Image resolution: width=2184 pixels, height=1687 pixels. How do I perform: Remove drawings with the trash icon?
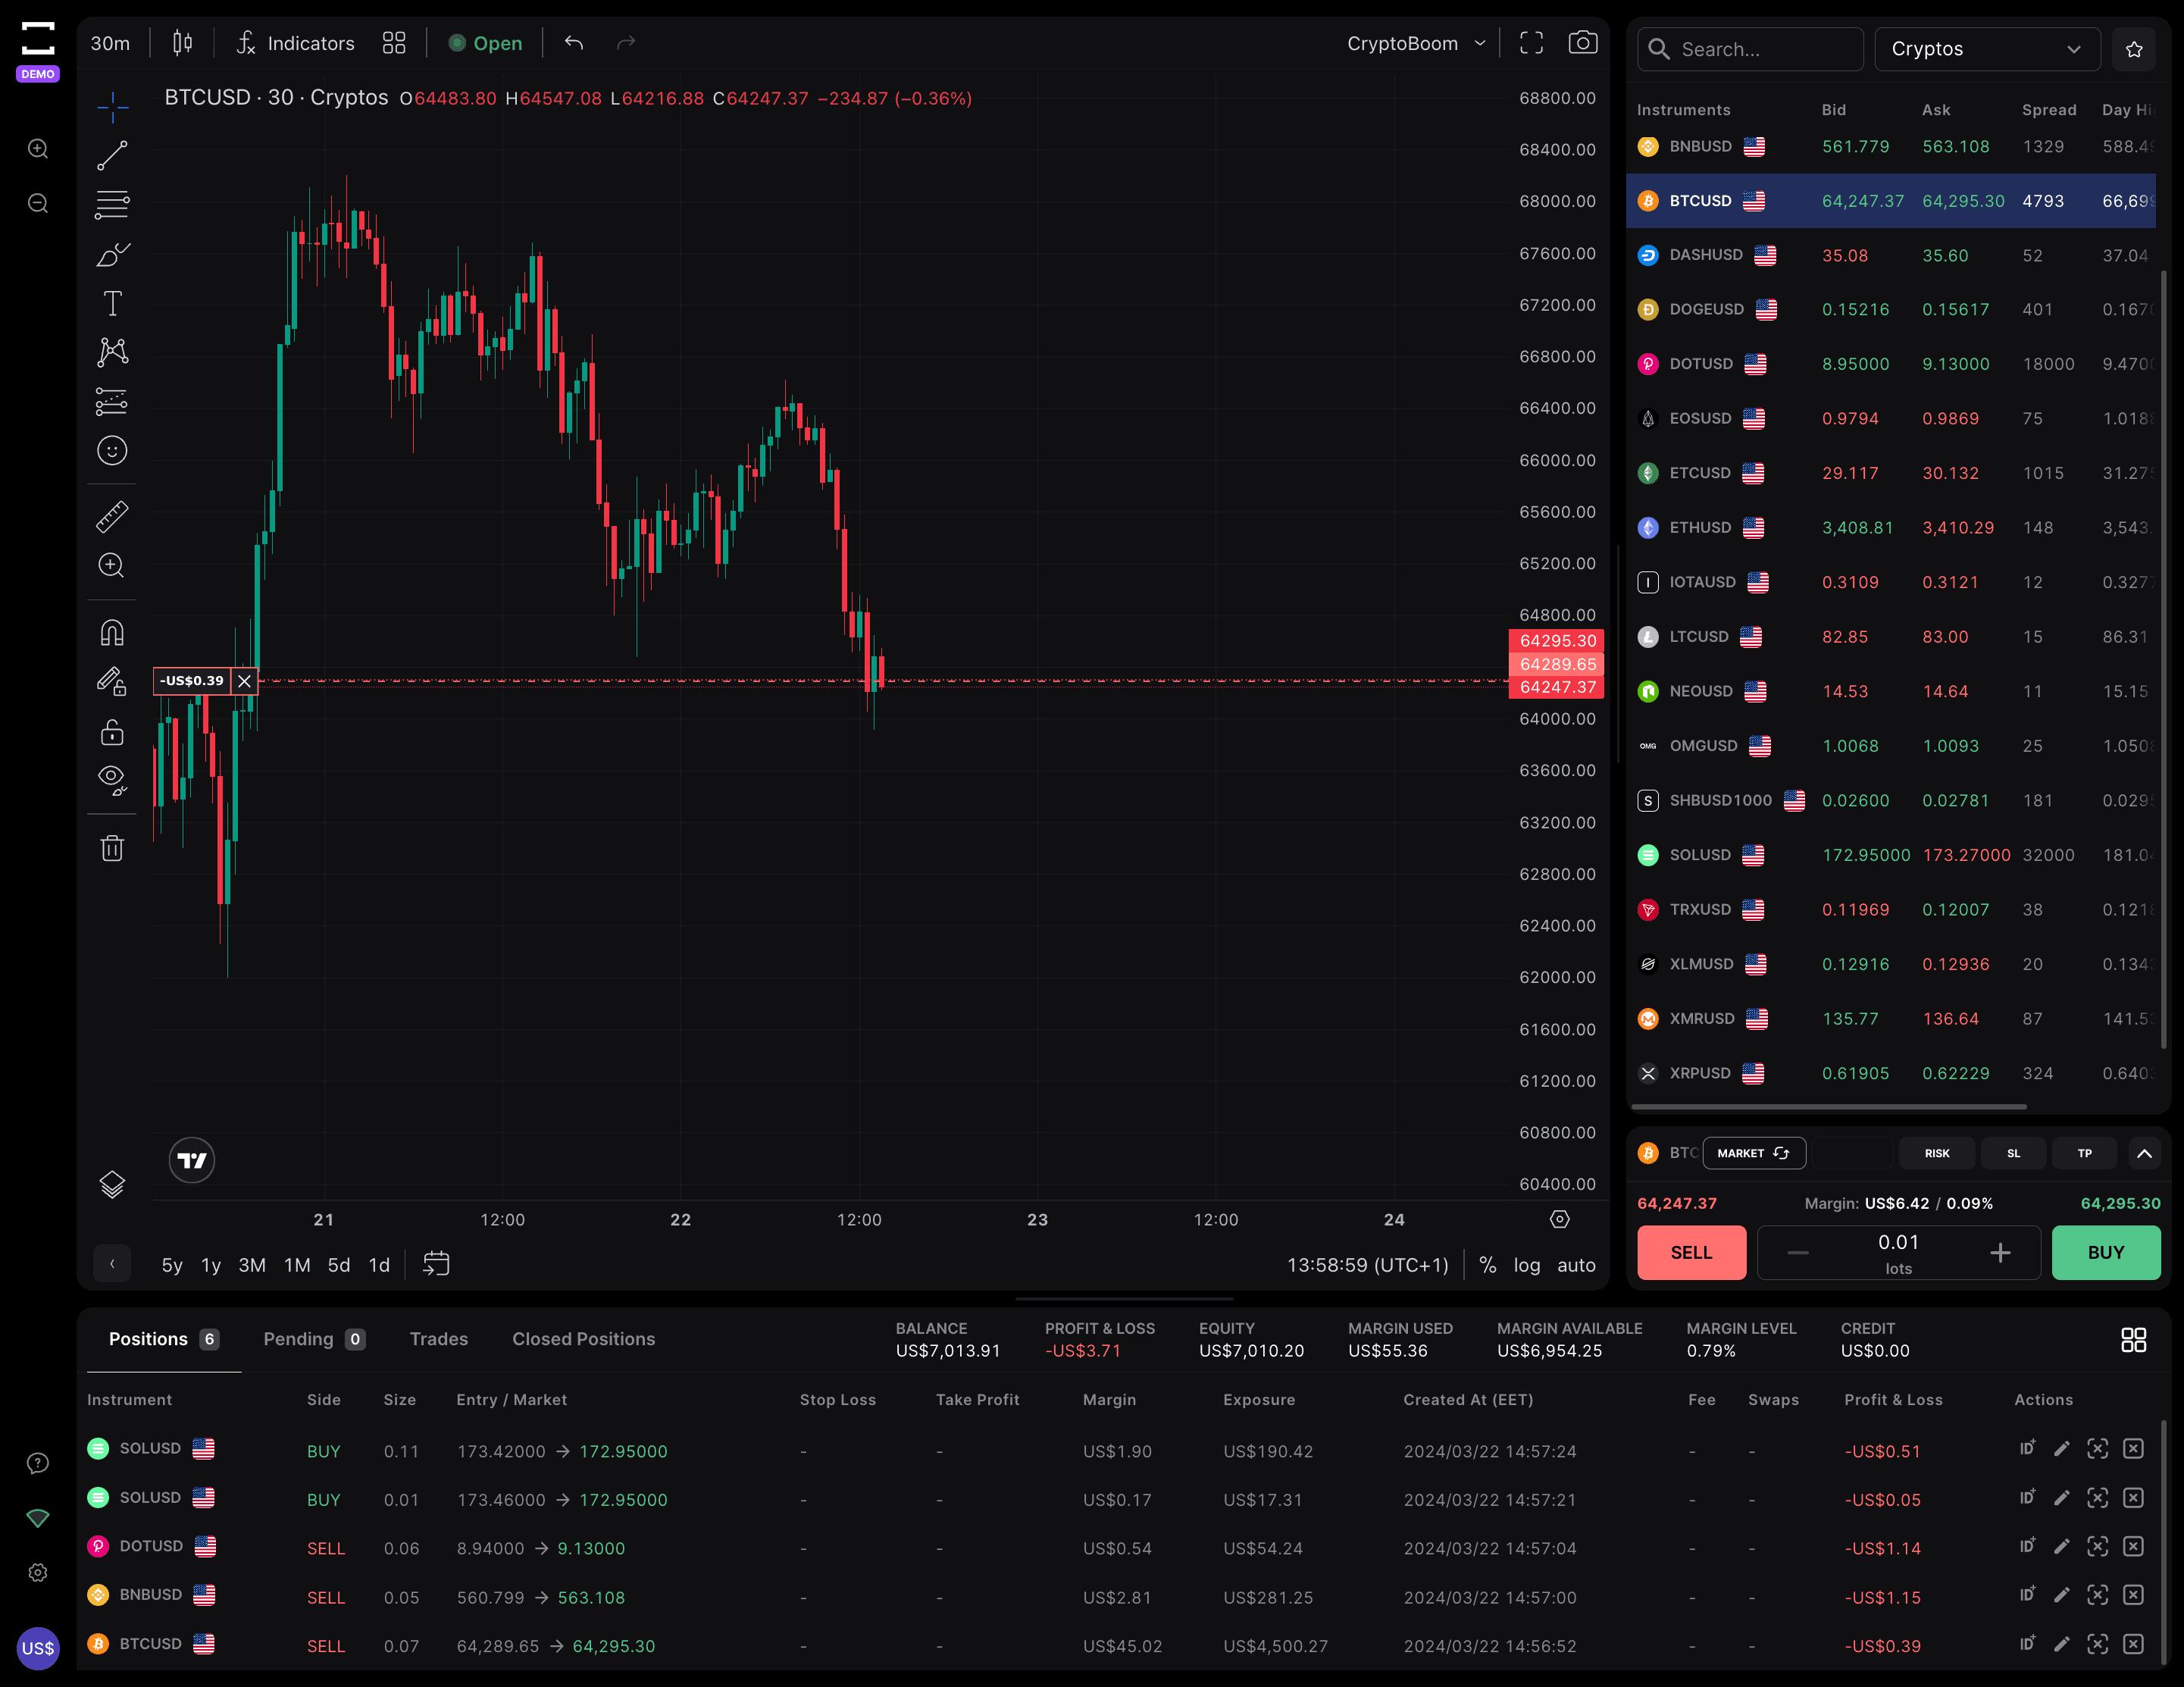tap(112, 848)
